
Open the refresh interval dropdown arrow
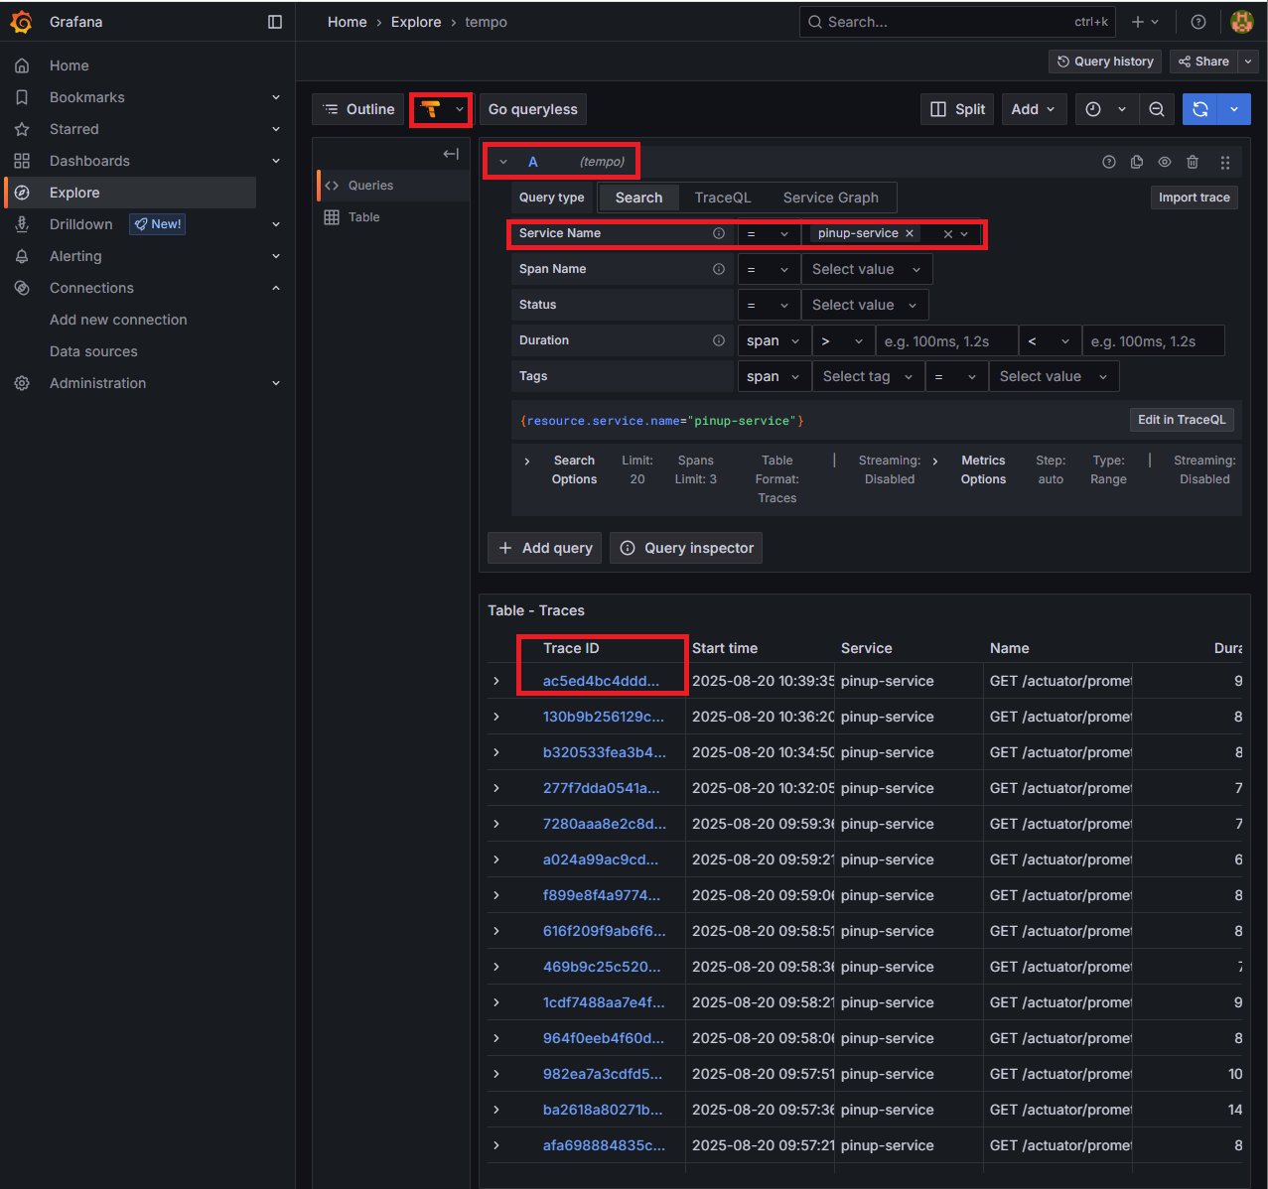coord(1234,109)
